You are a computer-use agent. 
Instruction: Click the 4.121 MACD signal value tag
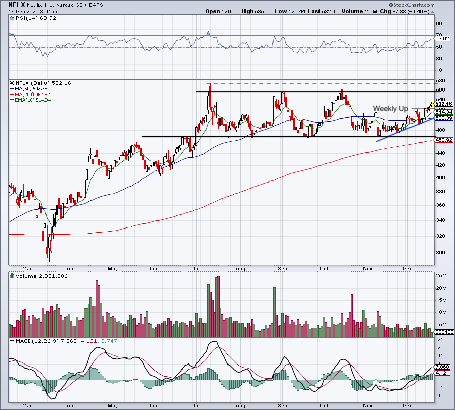[x=442, y=373]
